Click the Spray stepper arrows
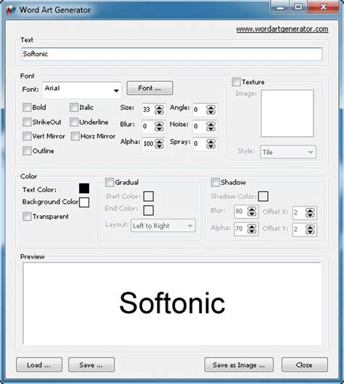 (x=210, y=143)
